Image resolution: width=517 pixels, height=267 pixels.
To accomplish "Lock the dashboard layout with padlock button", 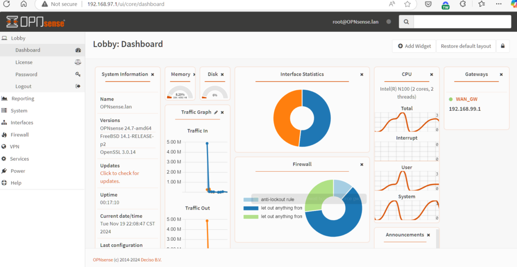I will pos(503,46).
